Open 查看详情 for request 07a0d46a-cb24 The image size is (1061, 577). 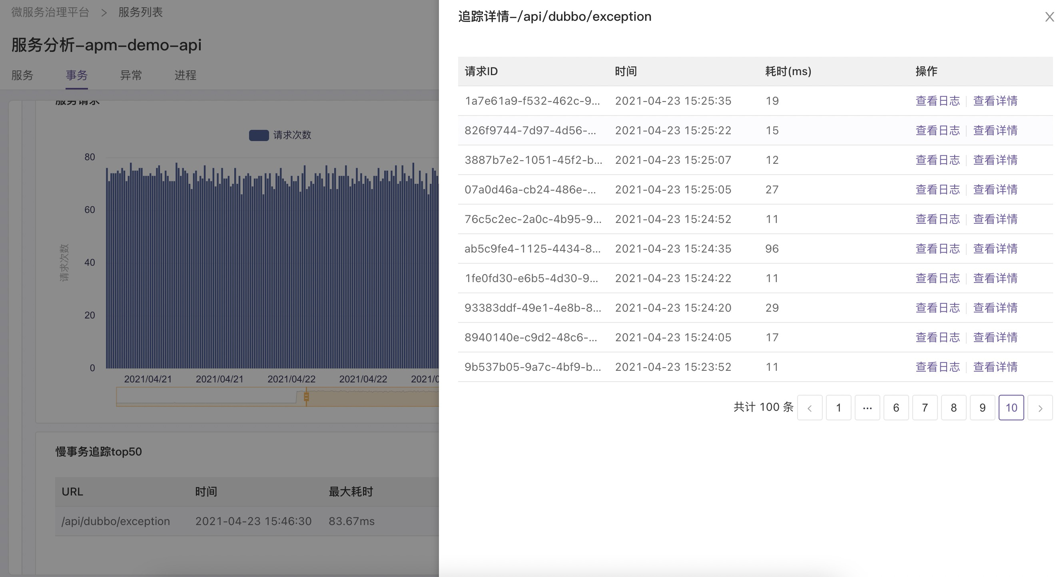coord(995,190)
